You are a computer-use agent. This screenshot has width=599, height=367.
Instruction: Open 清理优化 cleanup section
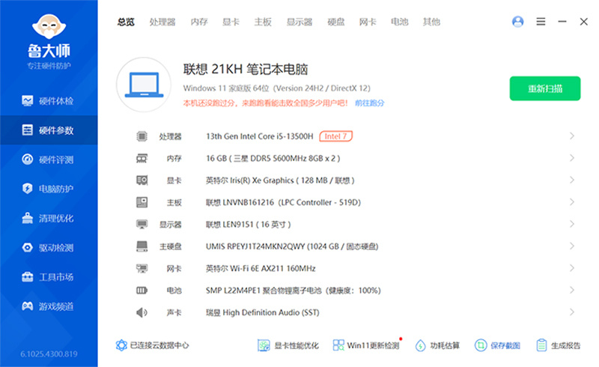pyautogui.click(x=49, y=218)
